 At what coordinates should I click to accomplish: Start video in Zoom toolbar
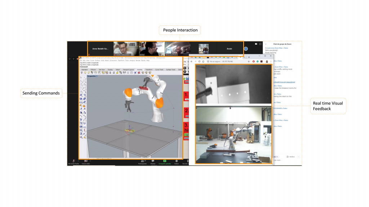pos(86,161)
